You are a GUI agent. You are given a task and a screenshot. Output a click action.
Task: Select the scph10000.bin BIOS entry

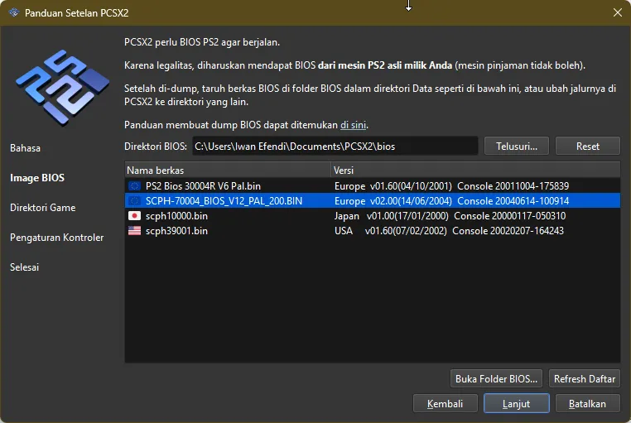(x=176, y=216)
